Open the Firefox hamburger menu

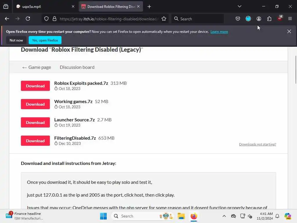(290, 19)
